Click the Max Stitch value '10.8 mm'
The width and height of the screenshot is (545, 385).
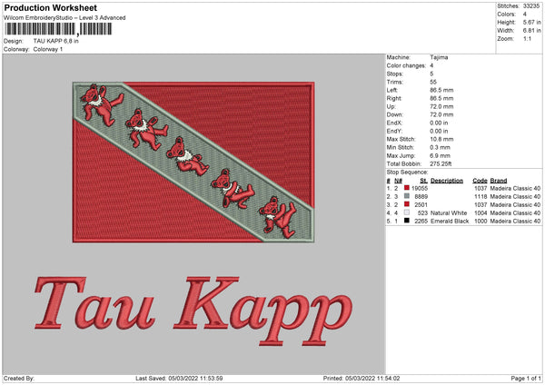click(x=441, y=139)
